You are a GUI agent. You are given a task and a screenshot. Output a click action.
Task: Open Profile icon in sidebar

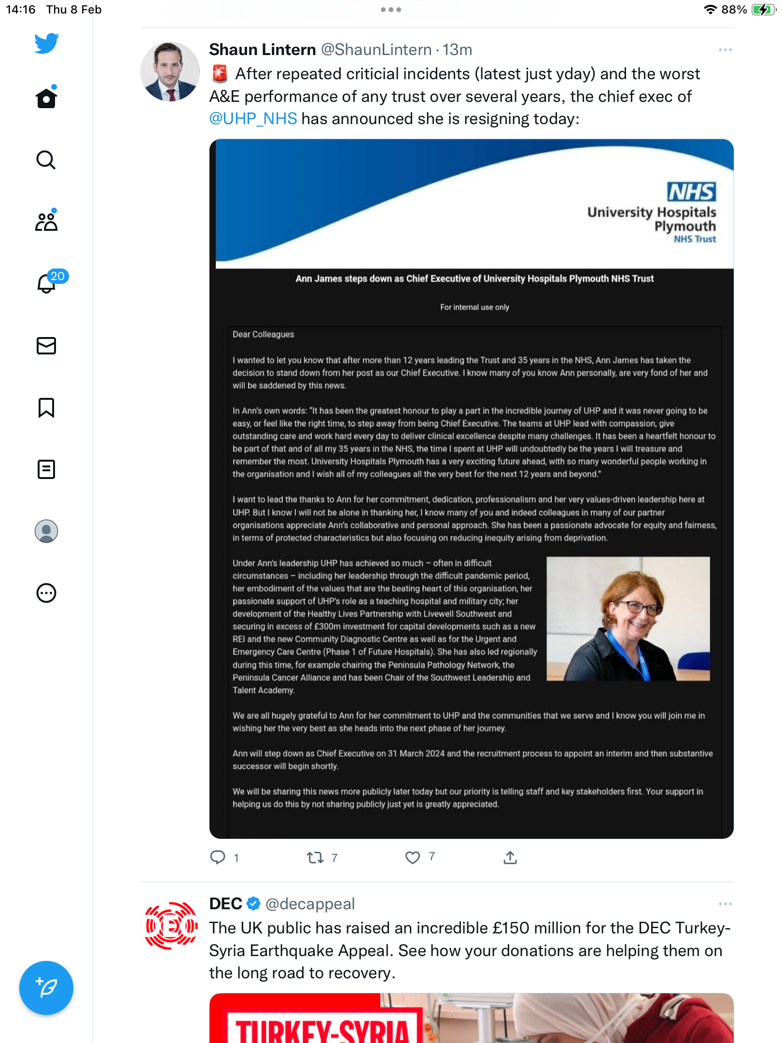(x=46, y=531)
